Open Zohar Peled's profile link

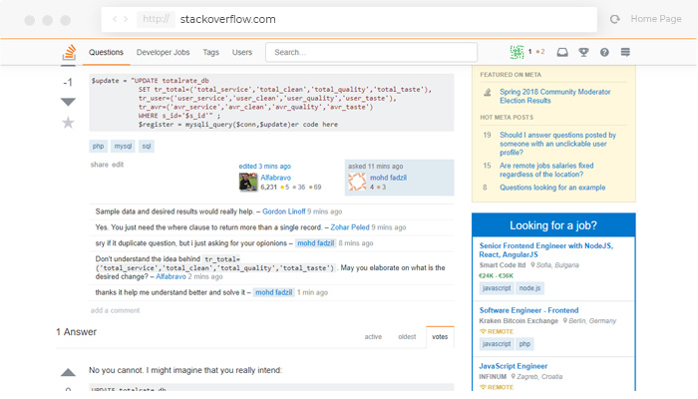pyautogui.click(x=350, y=227)
